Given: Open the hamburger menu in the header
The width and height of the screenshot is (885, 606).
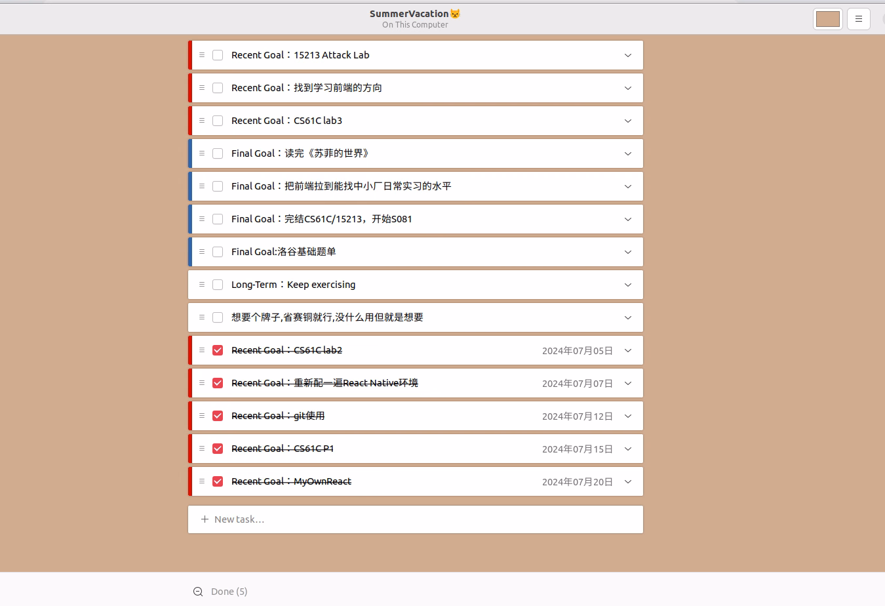Looking at the screenshot, I should (859, 19).
